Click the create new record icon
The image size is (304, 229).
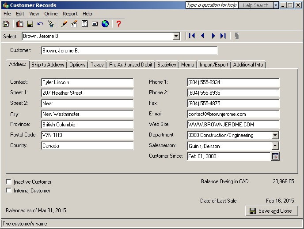[19, 24]
